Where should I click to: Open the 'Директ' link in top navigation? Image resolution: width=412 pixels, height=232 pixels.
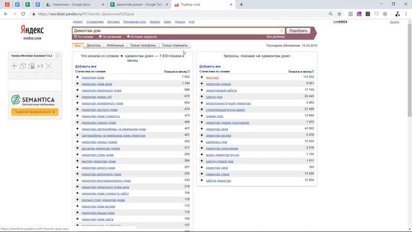[x=77, y=22]
